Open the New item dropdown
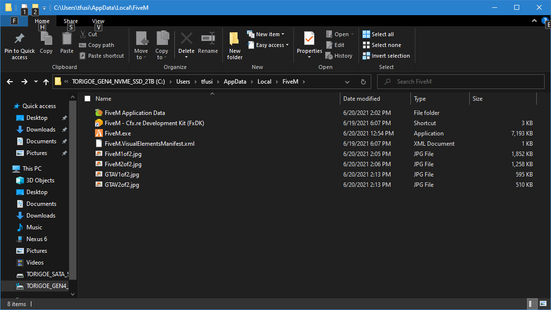Viewport: 551px width, 310px height. tap(265, 34)
